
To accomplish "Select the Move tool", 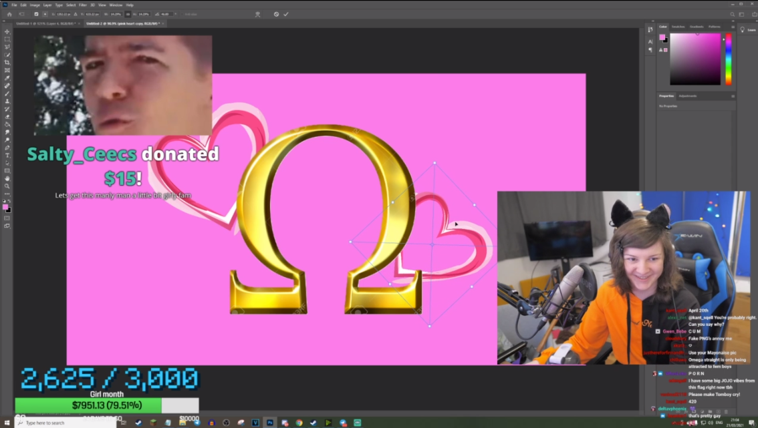I will (7, 31).
